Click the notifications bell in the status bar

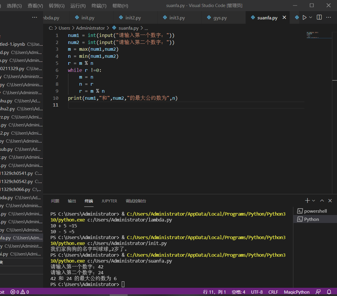tap(329, 292)
